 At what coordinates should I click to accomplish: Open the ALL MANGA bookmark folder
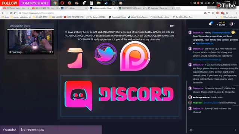(56, 17)
